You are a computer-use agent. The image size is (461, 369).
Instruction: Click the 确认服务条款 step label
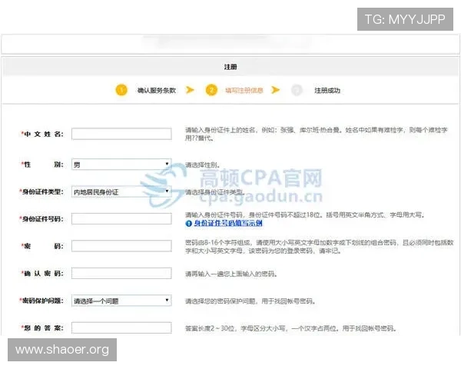pyautogui.click(x=157, y=91)
